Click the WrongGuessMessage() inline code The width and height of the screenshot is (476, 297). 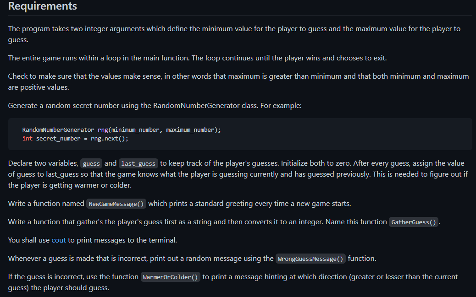310,259
